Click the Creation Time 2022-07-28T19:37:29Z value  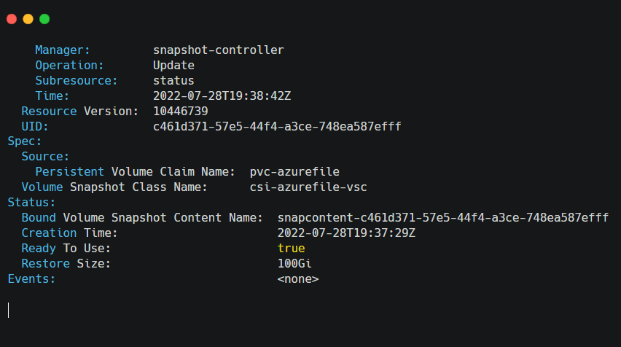(346, 233)
